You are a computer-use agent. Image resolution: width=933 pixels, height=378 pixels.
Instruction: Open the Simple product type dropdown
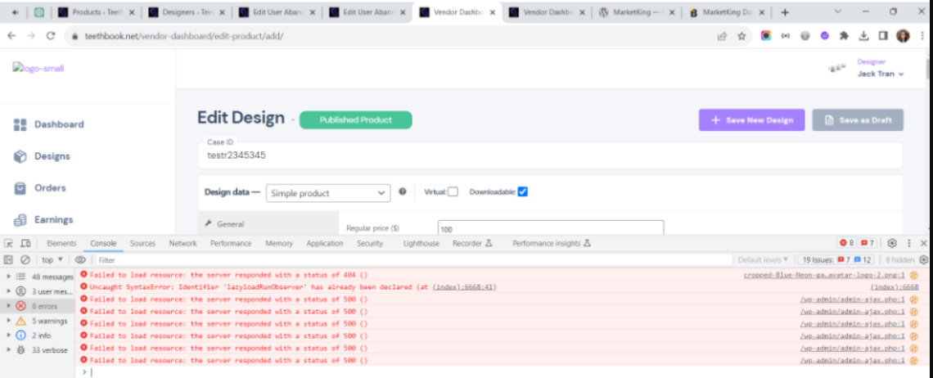click(x=328, y=193)
